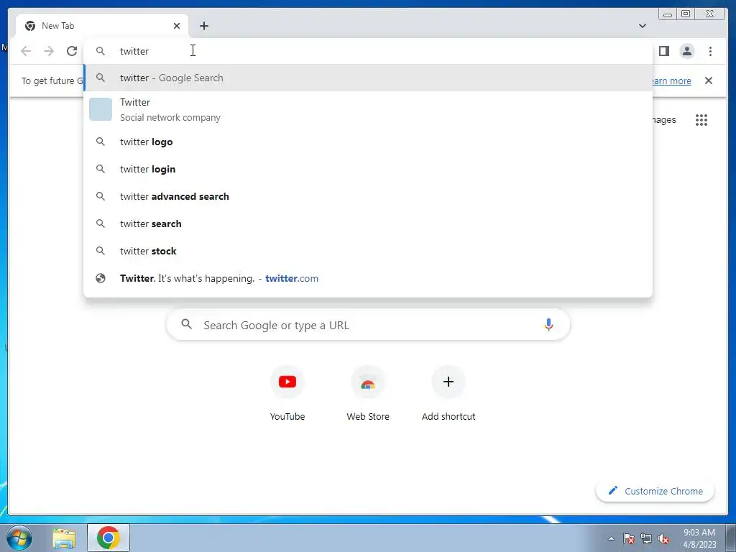This screenshot has height=552, width=736.
Task: Open Chrome three-dot menu
Action: click(710, 51)
